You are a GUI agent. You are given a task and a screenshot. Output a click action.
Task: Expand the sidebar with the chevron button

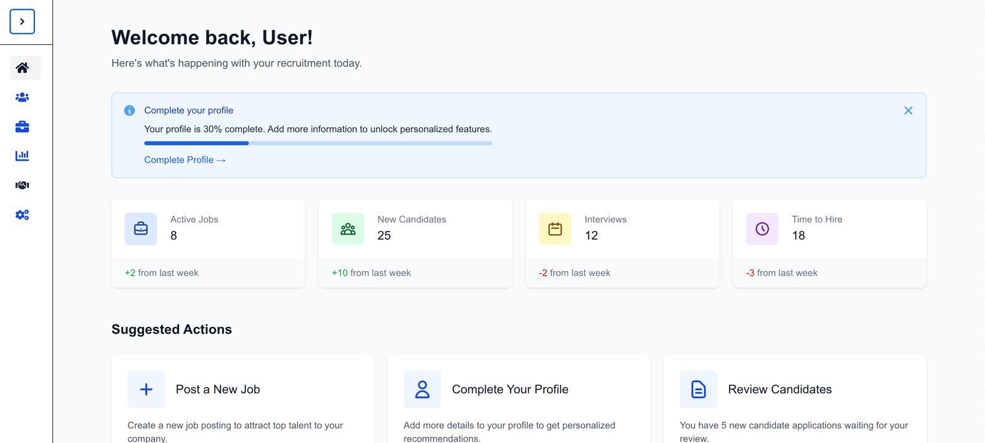click(x=22, y=22)
